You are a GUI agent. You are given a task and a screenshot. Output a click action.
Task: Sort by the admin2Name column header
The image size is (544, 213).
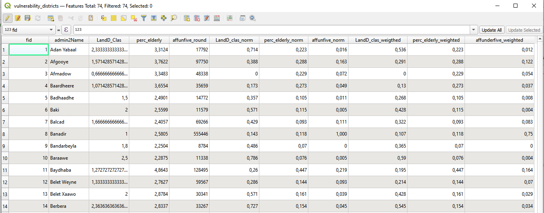point(69,40)
